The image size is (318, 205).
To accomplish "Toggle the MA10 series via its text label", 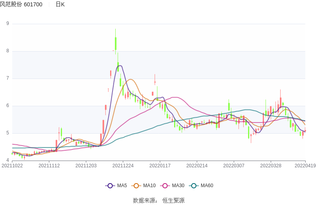I will tap(149, 186).
